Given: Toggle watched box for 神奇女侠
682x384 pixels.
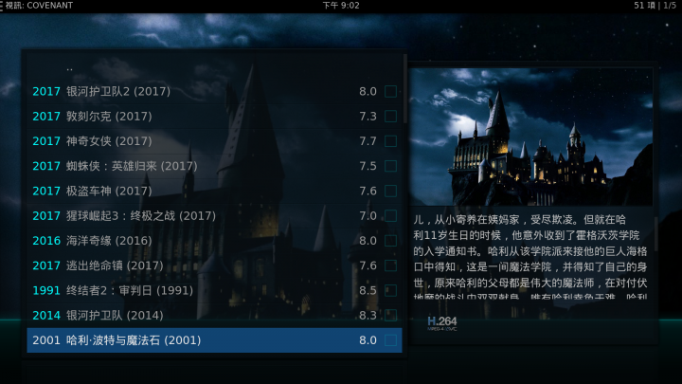Looking at the screenshot, I should [x=390, y=141].
